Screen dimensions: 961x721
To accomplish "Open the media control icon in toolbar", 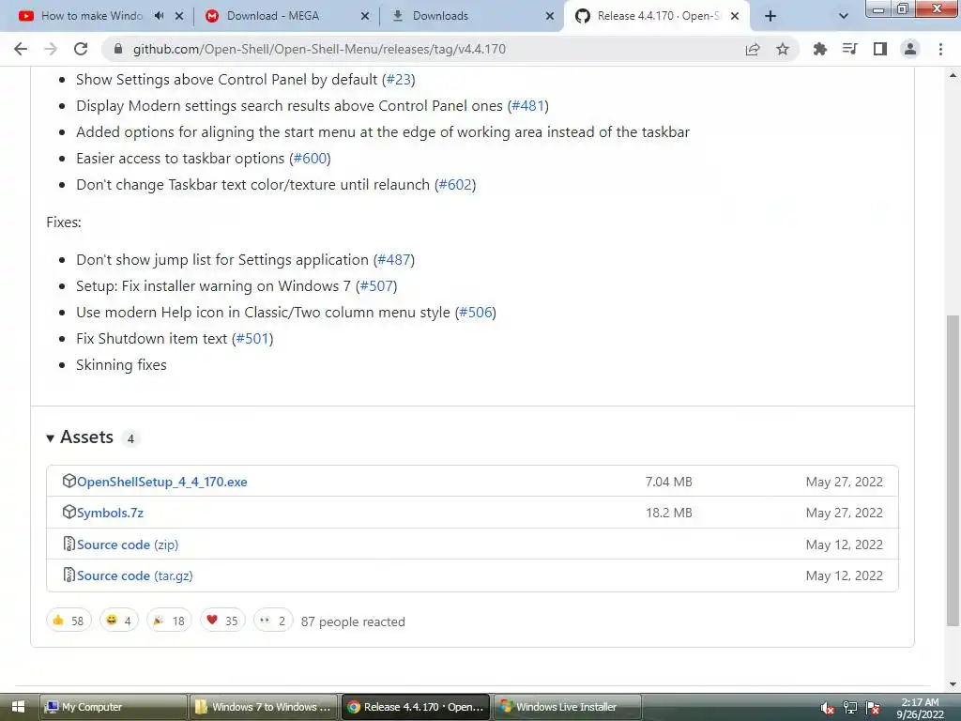I will (849, 49).
